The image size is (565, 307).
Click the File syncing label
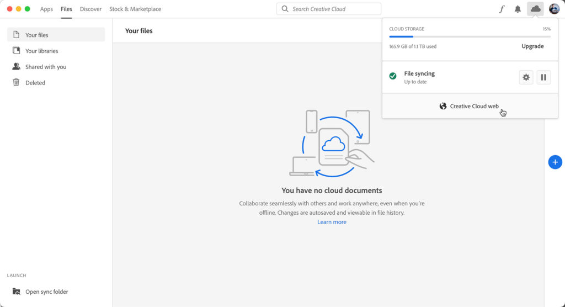point(419,73)
